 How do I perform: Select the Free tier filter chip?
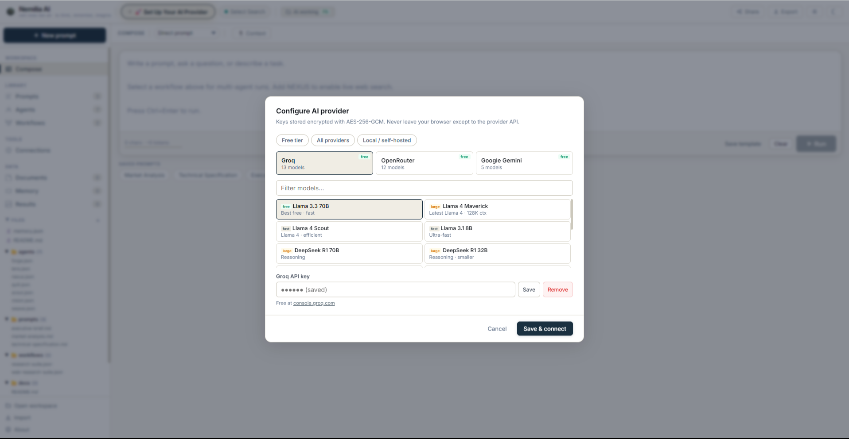(292, 140)
